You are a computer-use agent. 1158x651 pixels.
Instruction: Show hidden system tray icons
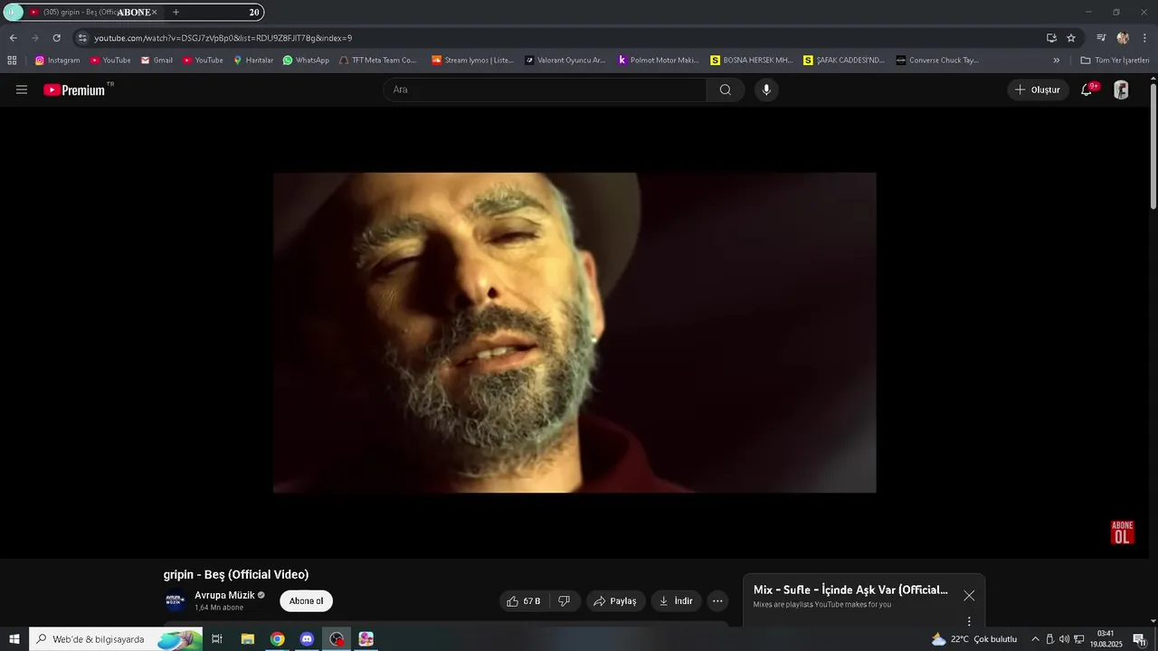click(x=1035, y=639)
